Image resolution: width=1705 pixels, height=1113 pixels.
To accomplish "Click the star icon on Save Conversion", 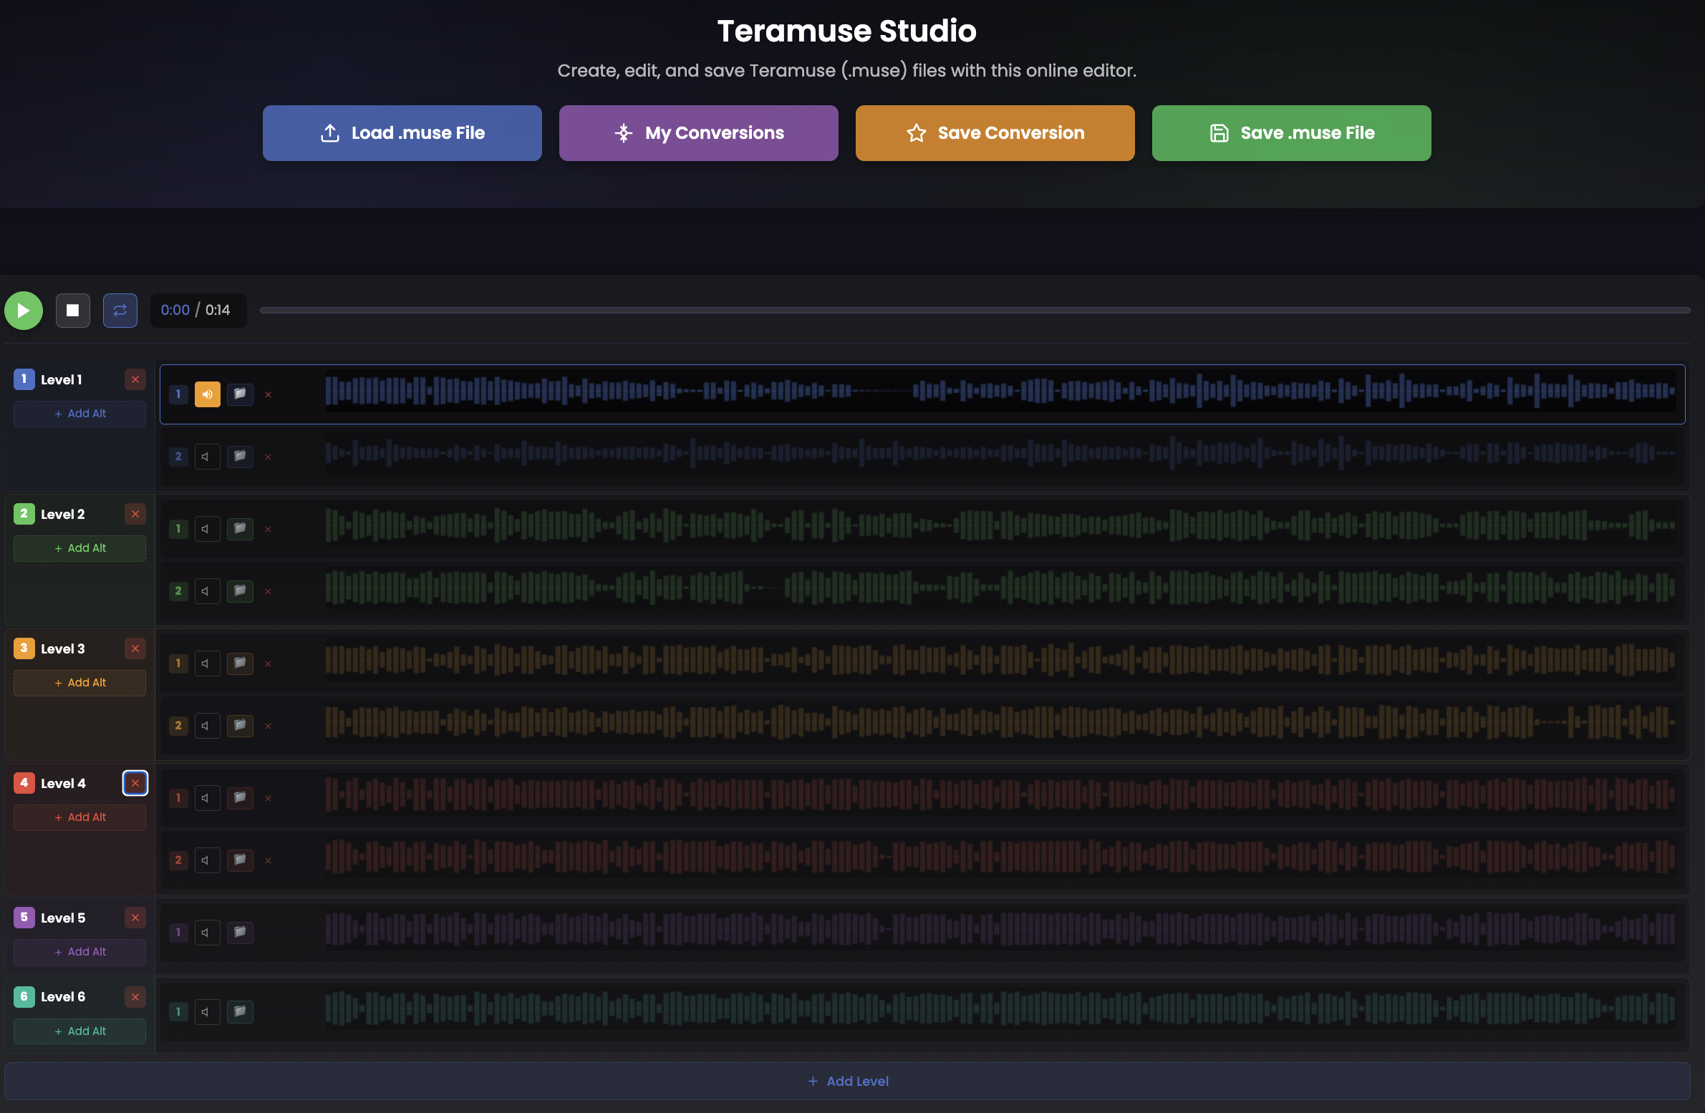I will coord(917,132).
